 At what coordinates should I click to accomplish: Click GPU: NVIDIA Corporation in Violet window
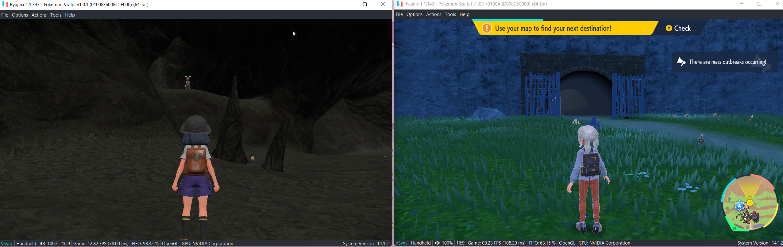tap(207, 244)
